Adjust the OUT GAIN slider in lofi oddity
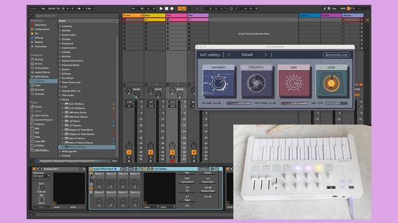The image size is (398, 223). (295, 103)
